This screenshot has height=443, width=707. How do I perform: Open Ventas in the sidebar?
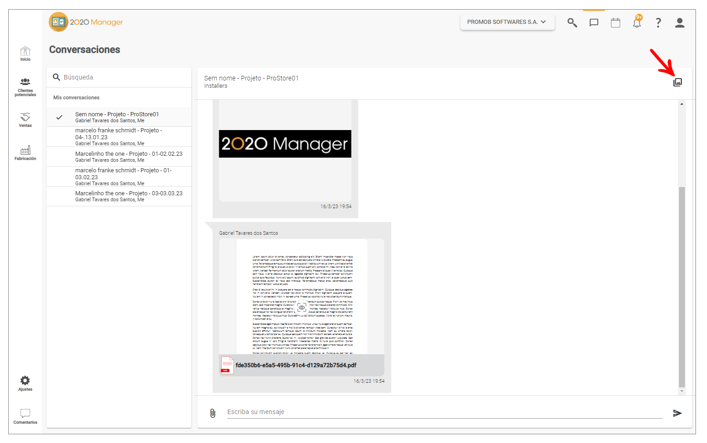[x=25, y=119]
